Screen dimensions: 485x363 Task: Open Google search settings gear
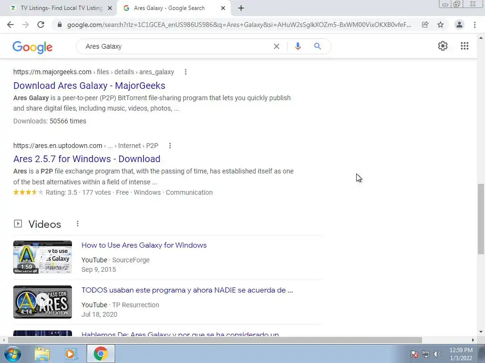(x=443, y=46)
